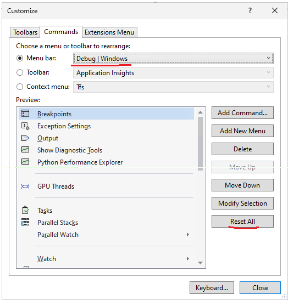The image size is (288, 300).
Task: Select the Menu bar radio button
Action: [20, 58]
